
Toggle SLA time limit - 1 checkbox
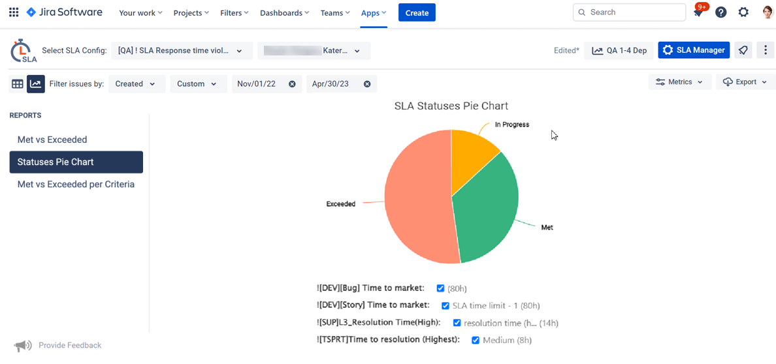click(445, 305)
